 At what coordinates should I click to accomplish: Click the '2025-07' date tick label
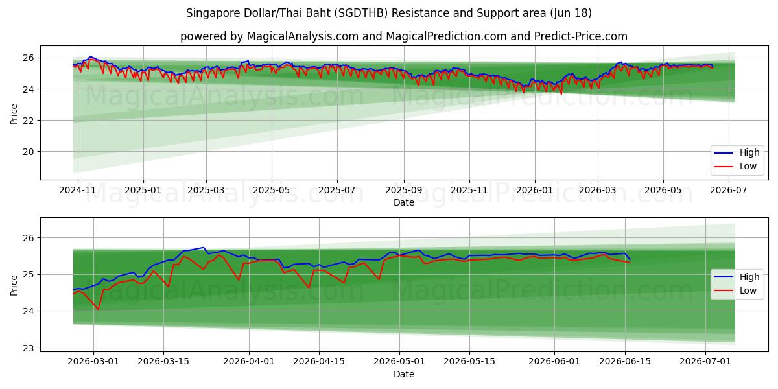336,191
